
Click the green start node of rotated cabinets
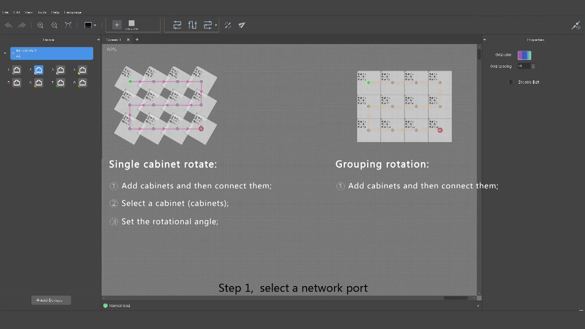[130, 82]
